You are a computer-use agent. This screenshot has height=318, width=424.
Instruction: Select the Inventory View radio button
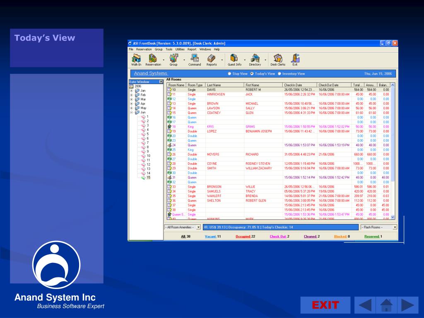pos(279,74)
